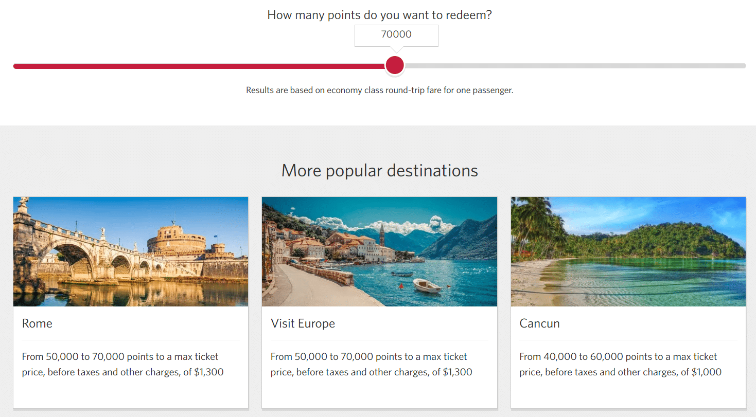Click Cancun's 40,000 to 60,000 points description
The width and height of the screenshot is (756, 417).
click(620, 364)
